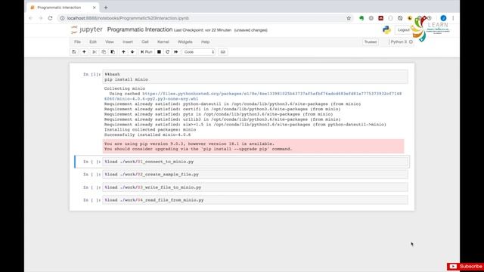Click the Logout button

403,30
